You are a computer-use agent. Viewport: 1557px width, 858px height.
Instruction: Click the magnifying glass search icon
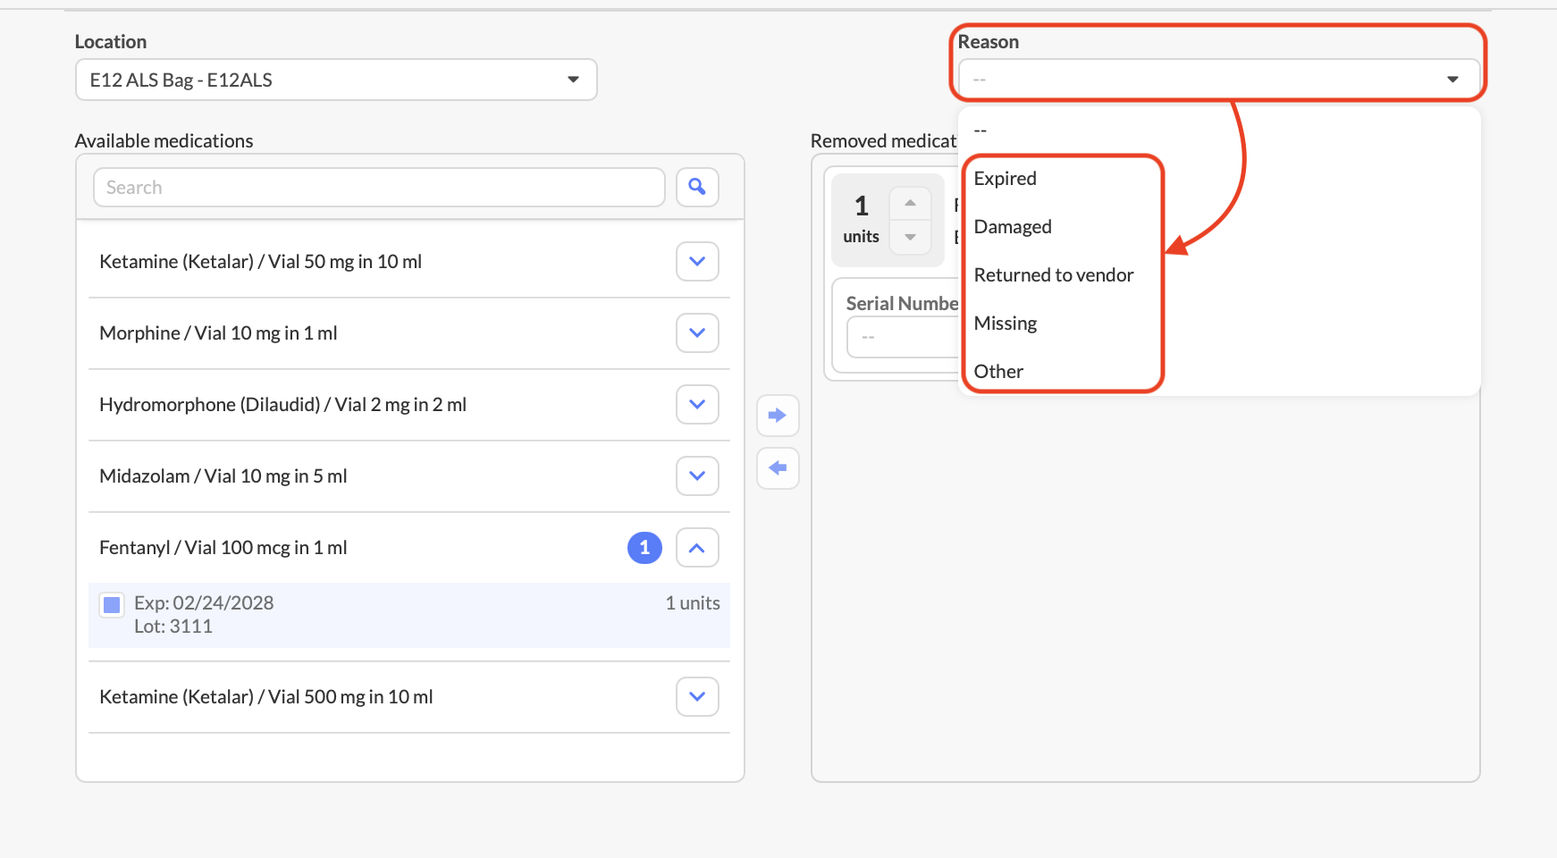click(x=697, y=187)
